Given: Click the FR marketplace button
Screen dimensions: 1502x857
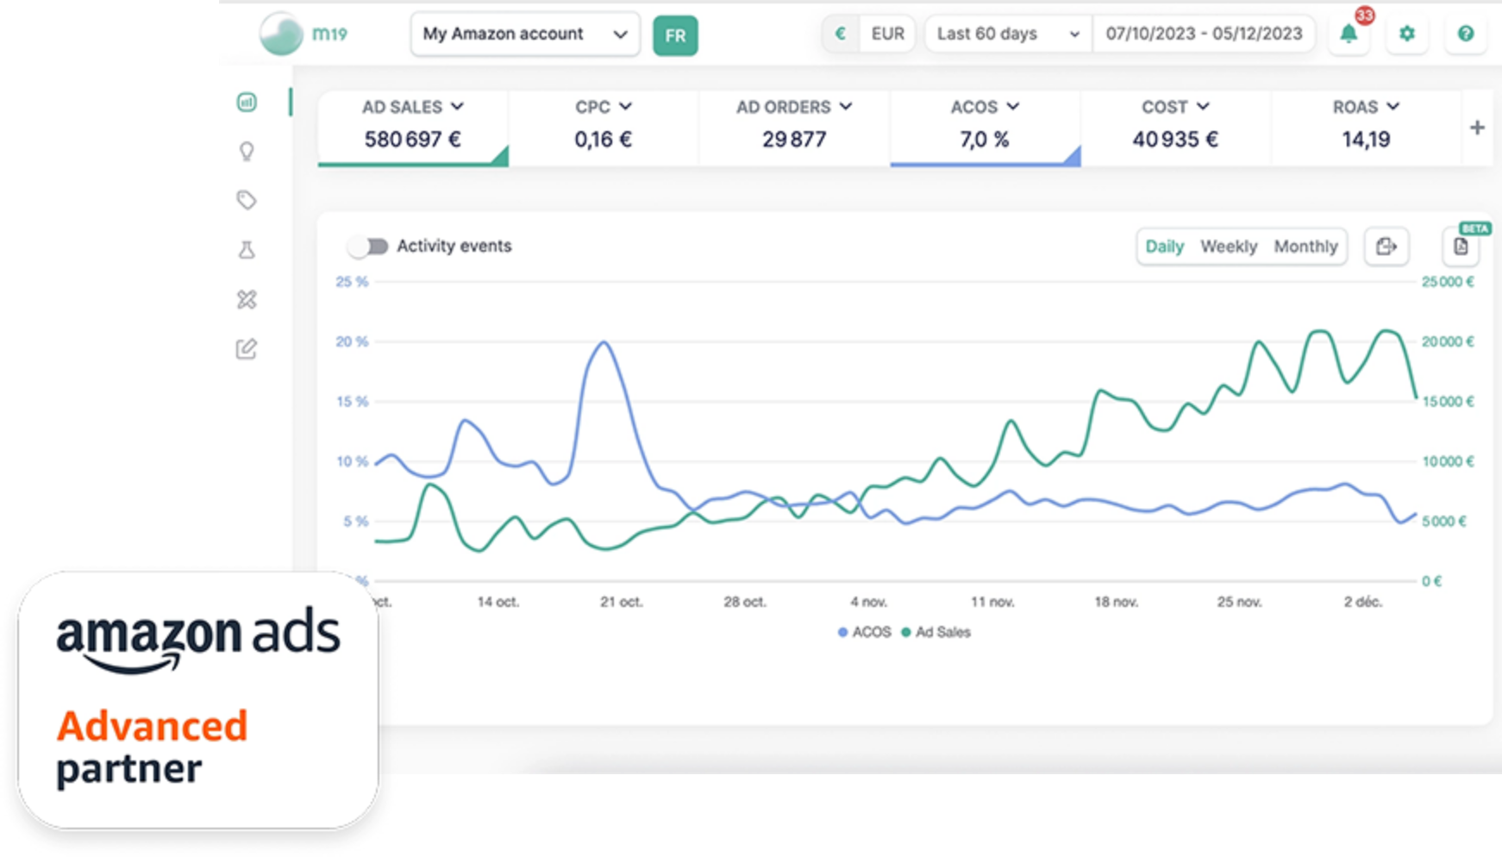Looking at the screenshot, I should (x=675, y=35).
